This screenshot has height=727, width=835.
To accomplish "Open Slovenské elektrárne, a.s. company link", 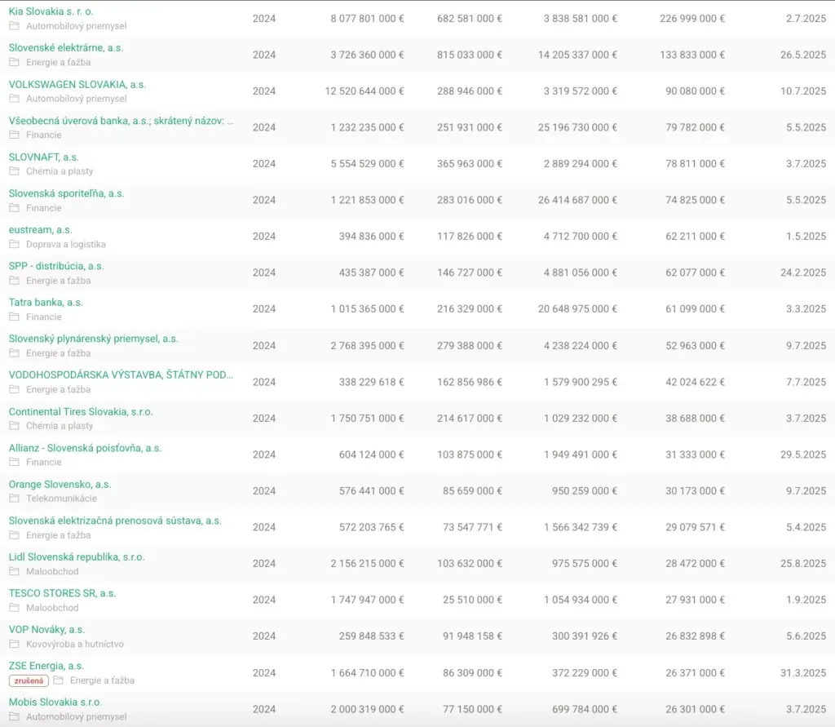I will (65, 47).
